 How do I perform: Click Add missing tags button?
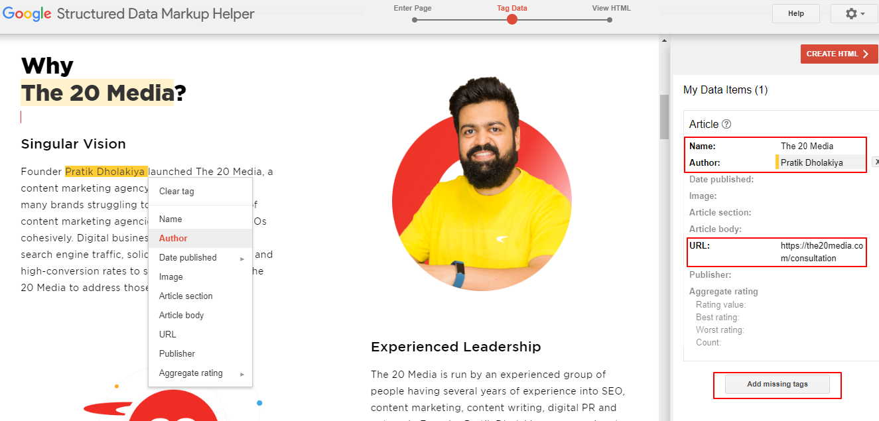(x=778, y=385)
